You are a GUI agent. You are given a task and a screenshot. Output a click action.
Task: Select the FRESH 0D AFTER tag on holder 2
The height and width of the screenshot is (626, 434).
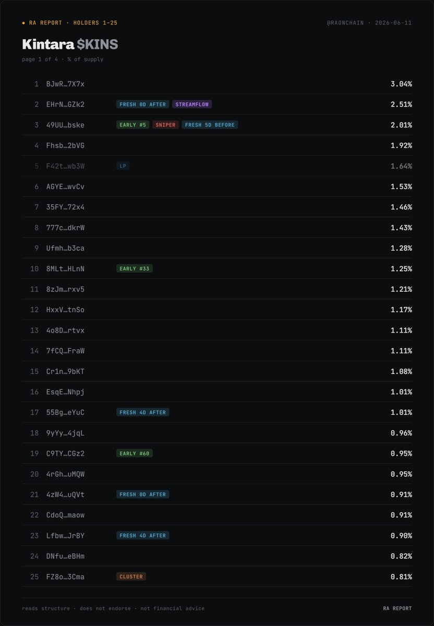143,104
